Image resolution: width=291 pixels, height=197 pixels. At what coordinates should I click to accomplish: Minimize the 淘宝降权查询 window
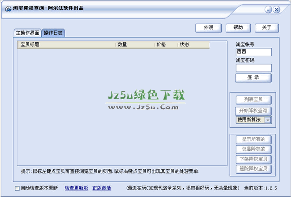click(268, 10)
